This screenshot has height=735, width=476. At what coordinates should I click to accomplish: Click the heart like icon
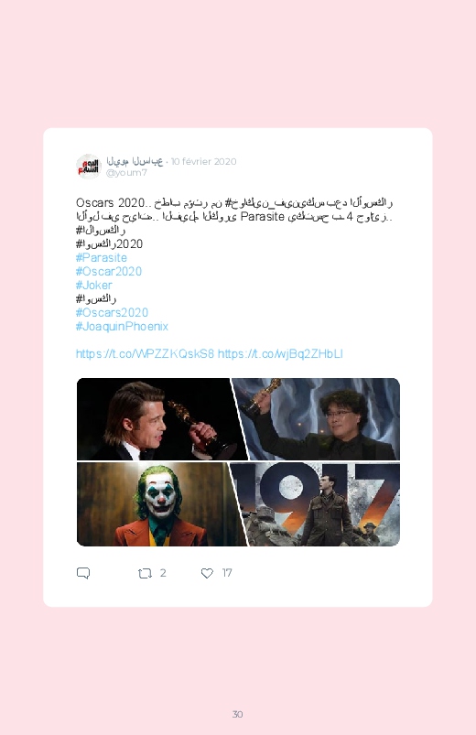(x=207, y=573)
